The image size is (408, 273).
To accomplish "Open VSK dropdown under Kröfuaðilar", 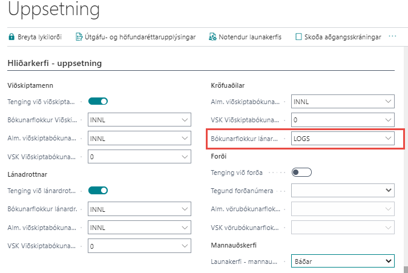I will click(388, 120).
